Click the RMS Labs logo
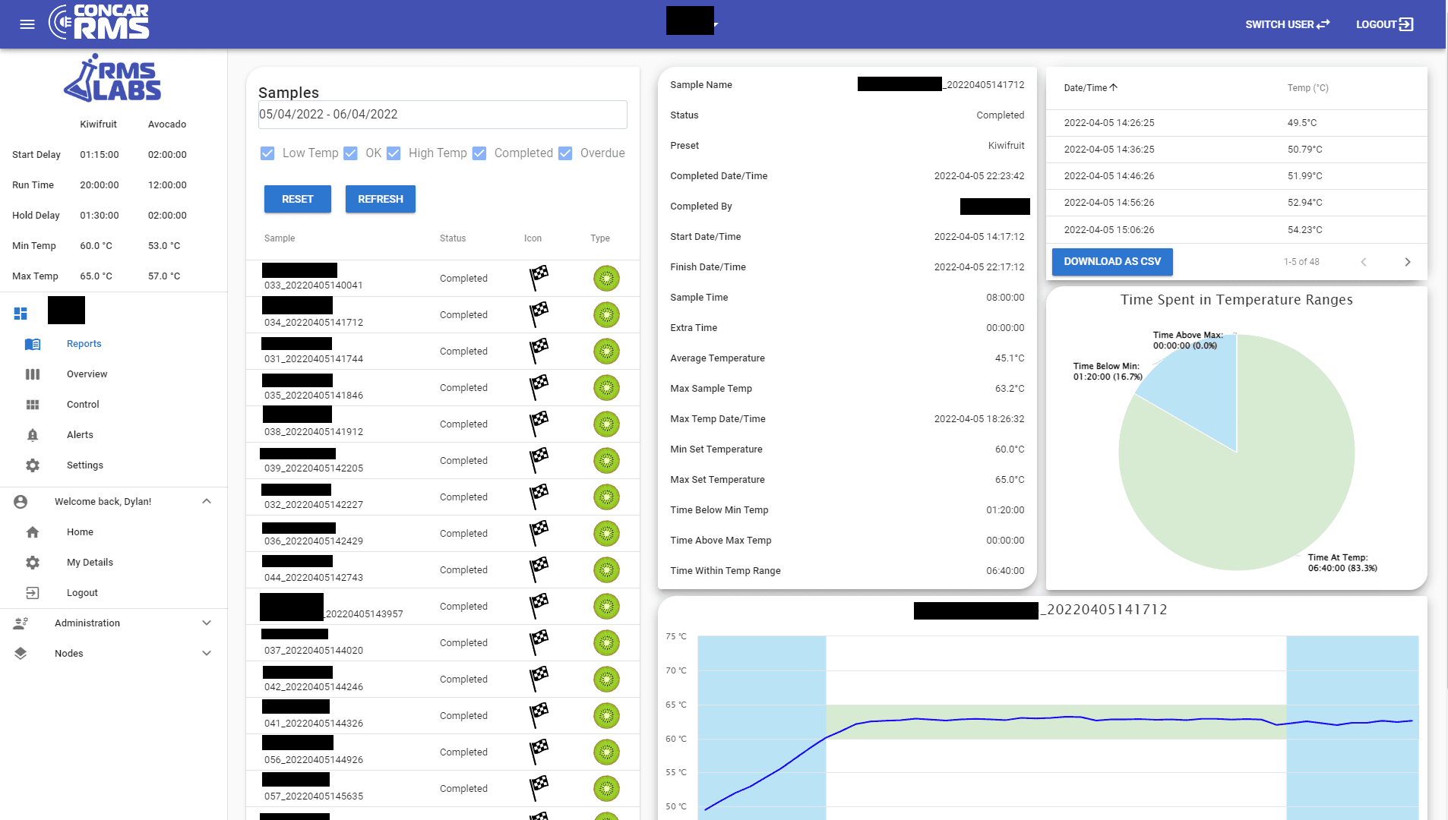The image size is (1448, 820). click(x=112, y=78)
